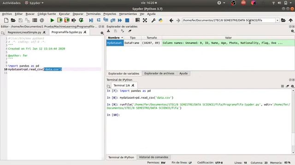Run the file with green play button
This screenshot has height=165, width=295.
point(52,20)
